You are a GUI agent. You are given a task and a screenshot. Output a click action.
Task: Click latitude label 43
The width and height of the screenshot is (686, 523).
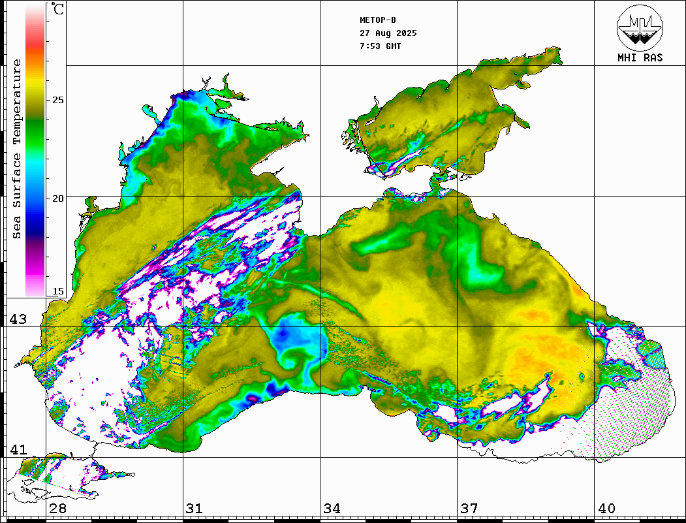tap(18, 319)
